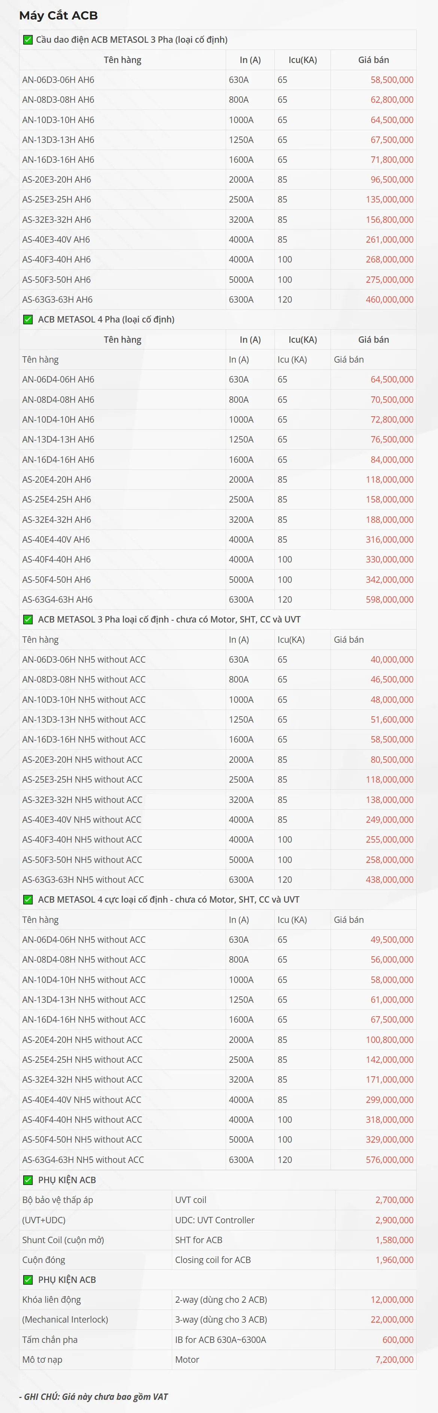Click the Máy Cắt ACB page heading
The width and height of the screenshot is (438, 1413).
pos(58,15)
